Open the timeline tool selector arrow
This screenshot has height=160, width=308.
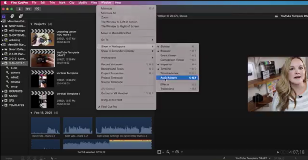53,159
